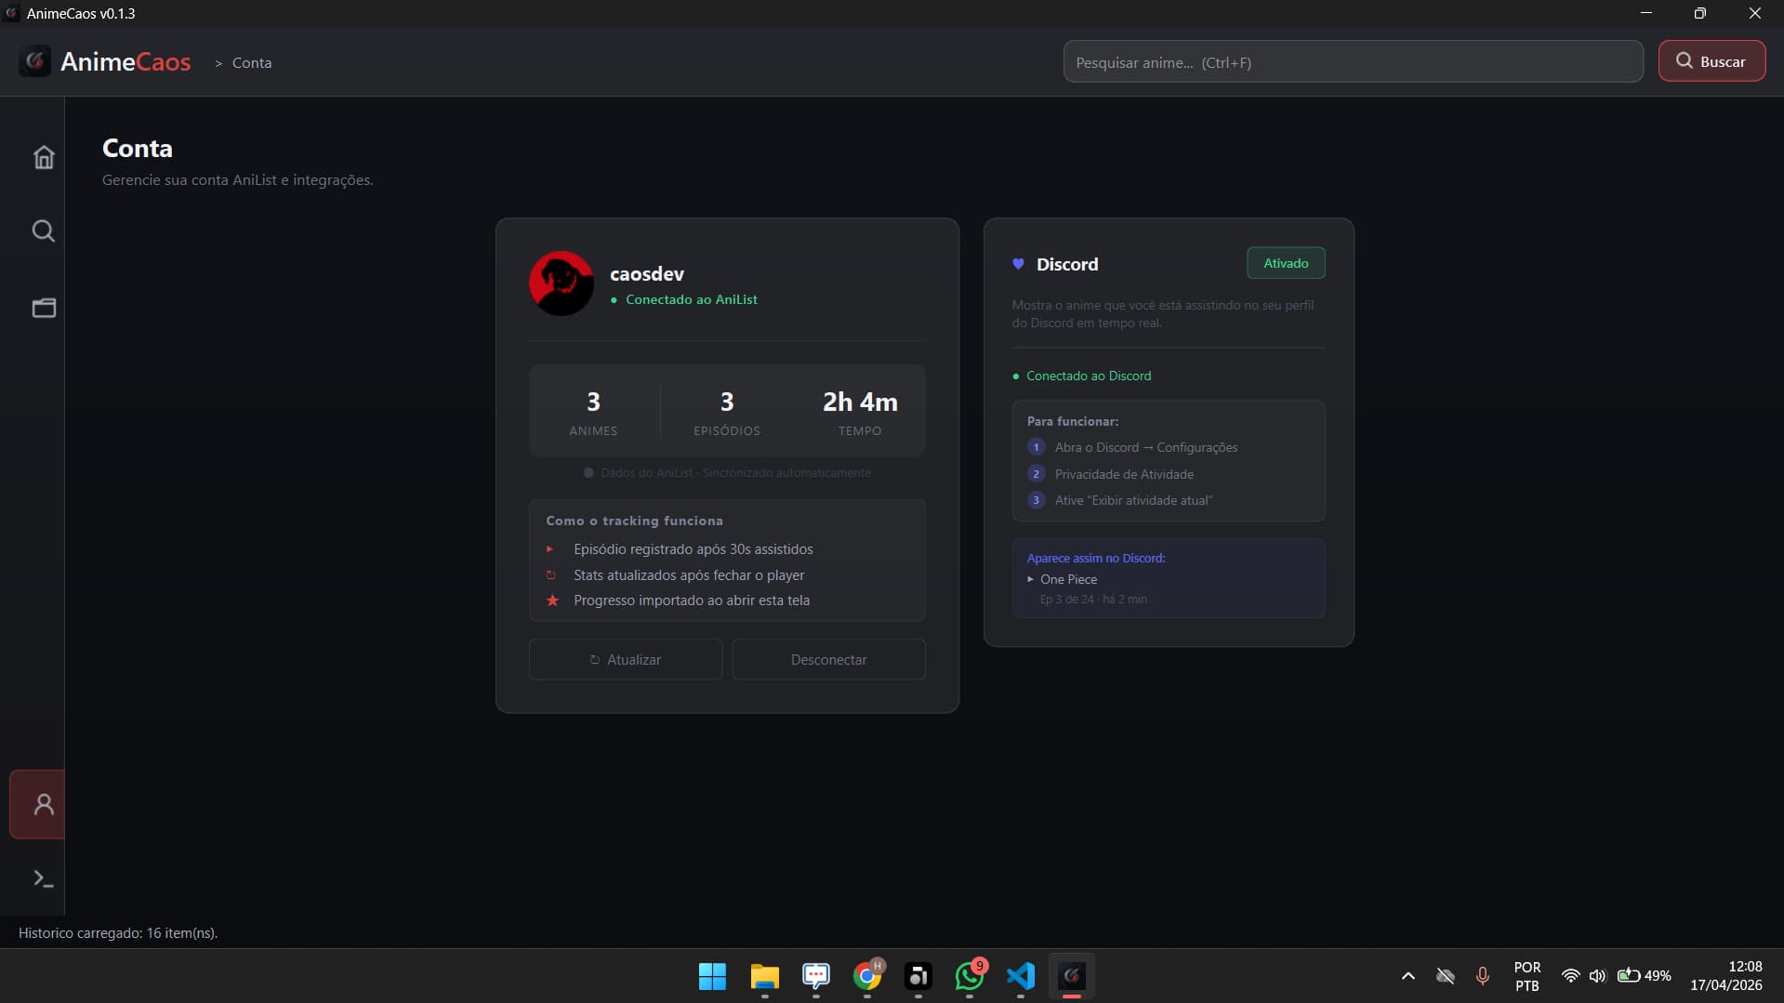
Task: Open the Library section in the sidebar
Action: (x=44, y=308)
